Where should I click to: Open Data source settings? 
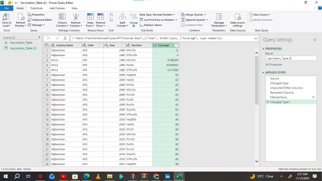point(237,20)
